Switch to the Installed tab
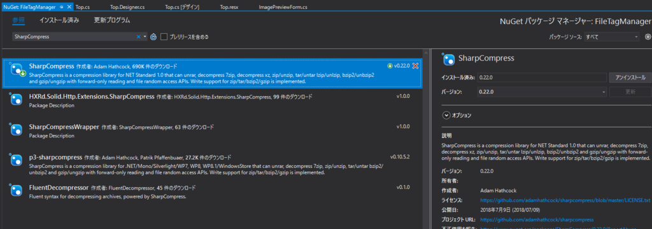The height and width of the screenshot is (229, 652). pyautogui.click(x=59, y=20)
